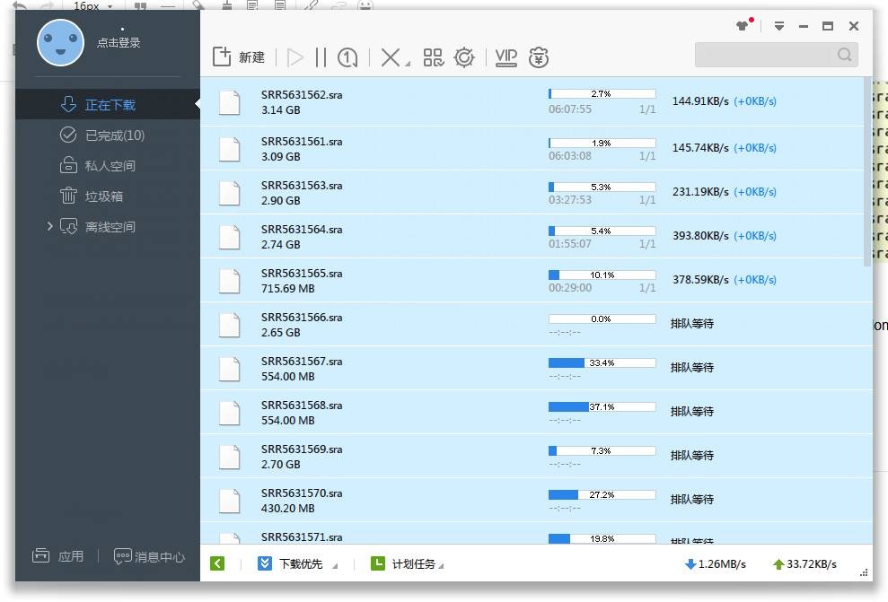Click the magnifier search icon
888x602 pixels.
(844, 55)
